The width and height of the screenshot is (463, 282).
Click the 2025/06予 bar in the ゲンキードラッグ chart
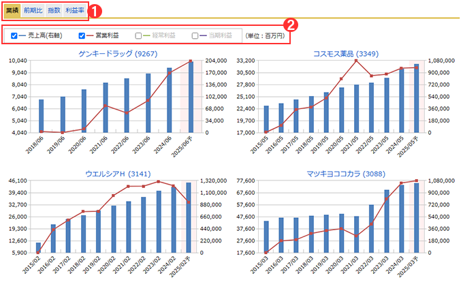click(191, 97)
